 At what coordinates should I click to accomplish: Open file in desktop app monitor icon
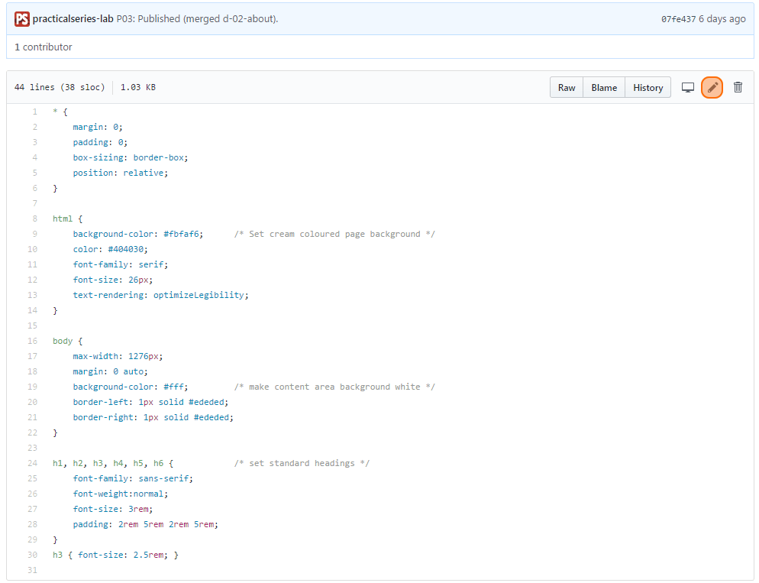(x=687, y=88)
